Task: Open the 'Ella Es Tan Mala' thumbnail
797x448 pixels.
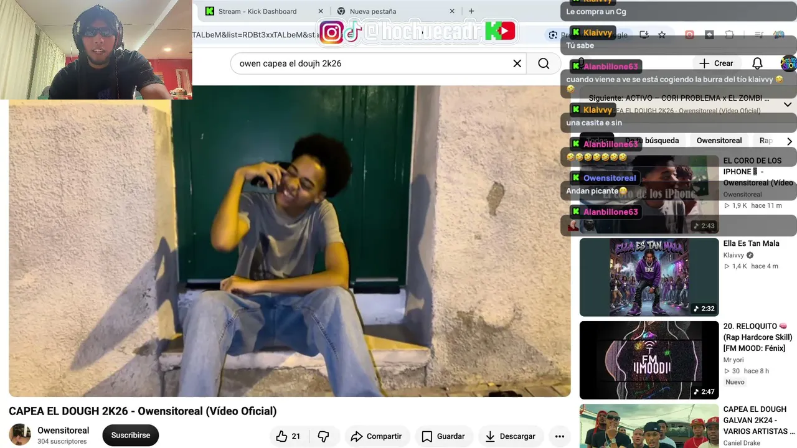Action: click(x=649, y=277)
